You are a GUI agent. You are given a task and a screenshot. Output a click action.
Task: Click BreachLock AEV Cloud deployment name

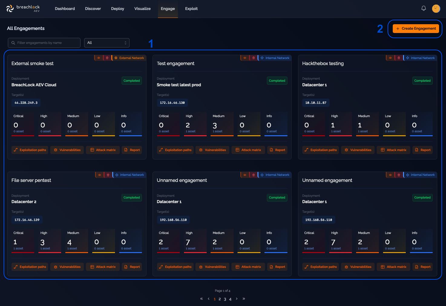click(34, 85)
